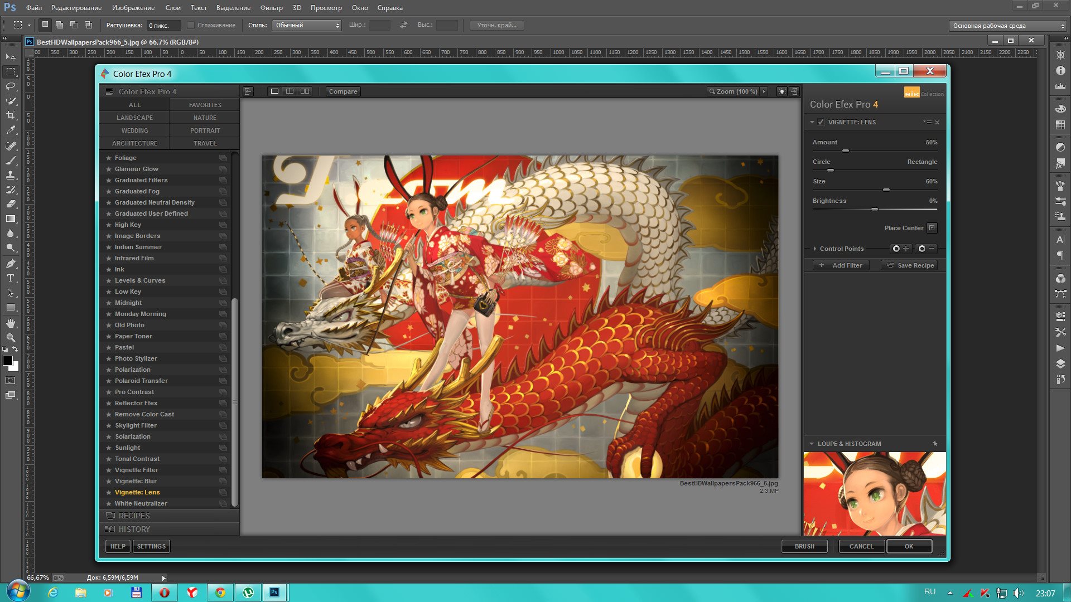Add a negative control point
1071x602 pixels.
click(926, 249)
